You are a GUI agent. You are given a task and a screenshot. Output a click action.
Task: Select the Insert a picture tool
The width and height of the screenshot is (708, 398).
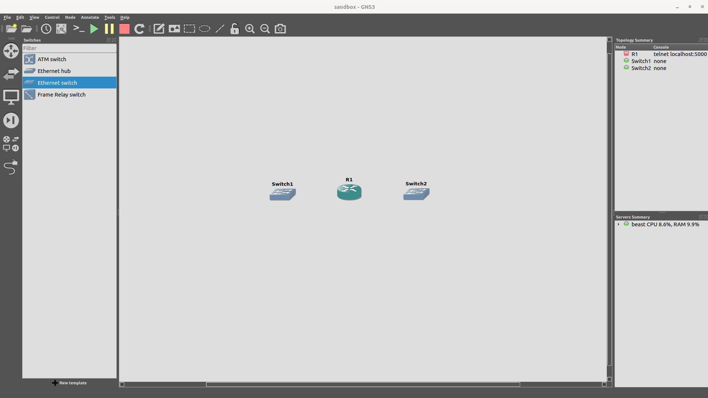click(x=174, y=29)
